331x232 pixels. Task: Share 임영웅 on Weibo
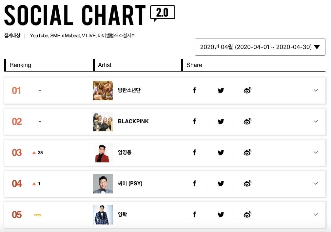[247, 153]
